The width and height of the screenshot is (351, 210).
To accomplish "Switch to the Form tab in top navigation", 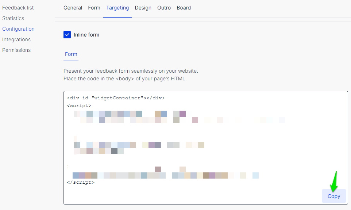I will (x=94, y=8).
